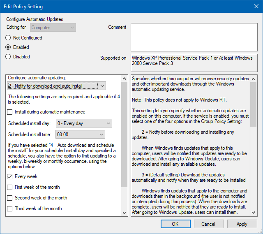Open the Scheduled install time dropdown
263x234 pixels.
click(80, 134)
